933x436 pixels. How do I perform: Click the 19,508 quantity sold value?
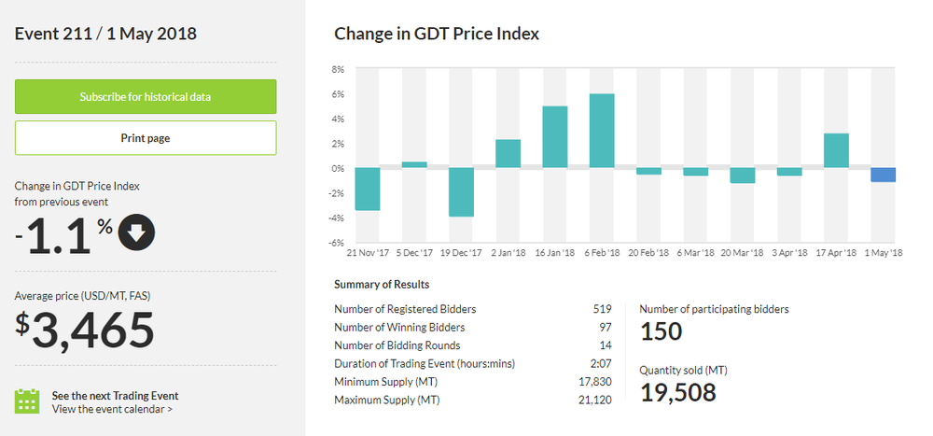tap(677, 393)
